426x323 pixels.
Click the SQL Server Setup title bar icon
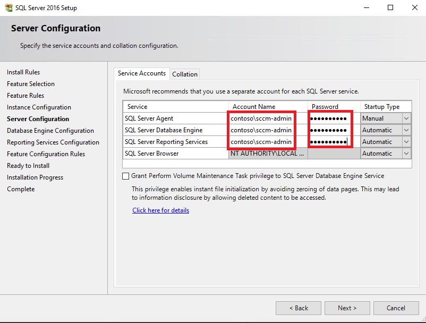point(8,7)
